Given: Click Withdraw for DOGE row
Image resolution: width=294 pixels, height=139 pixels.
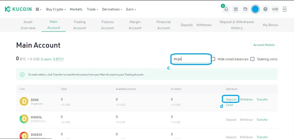Looking at the screenshot, I should coord(246,100).
